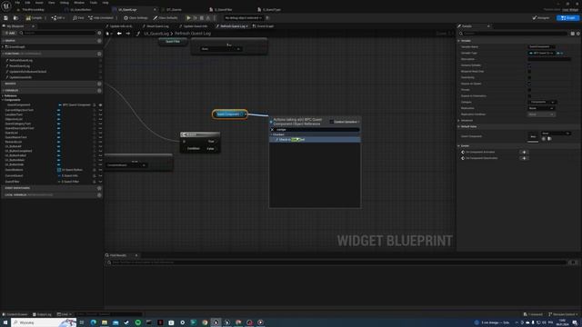Open the debug object selector dropdown
This screenshot has width=582, height=327.
[x=243, y=18]
